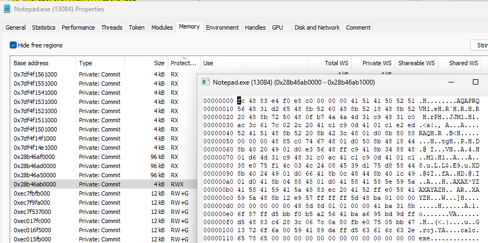Viewport: 488px width, 243px height.
Task: Click the memory editor window title icon
Action: 205,82
